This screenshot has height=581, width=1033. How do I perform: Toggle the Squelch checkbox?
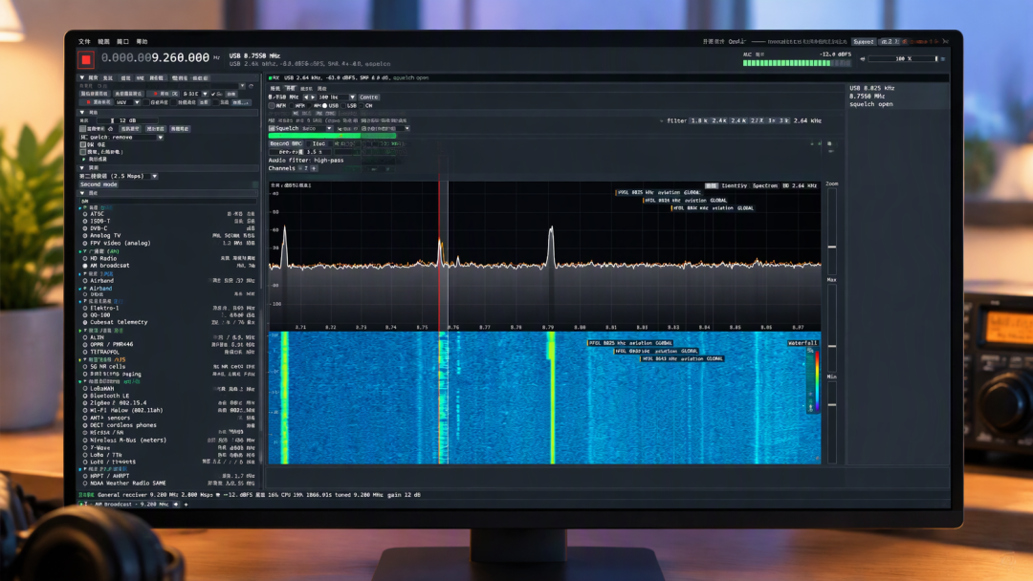[x=272, y=129]
